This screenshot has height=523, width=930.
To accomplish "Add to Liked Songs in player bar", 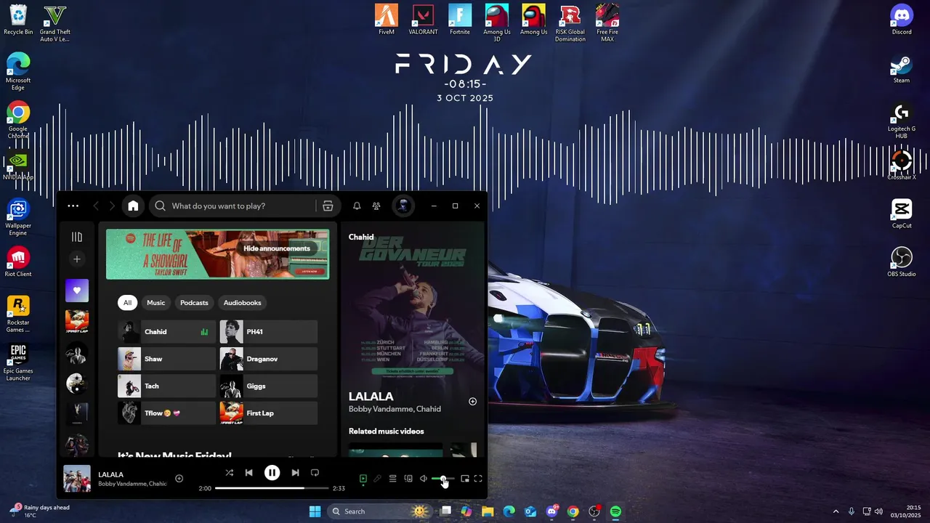I will tap(179, 479).
